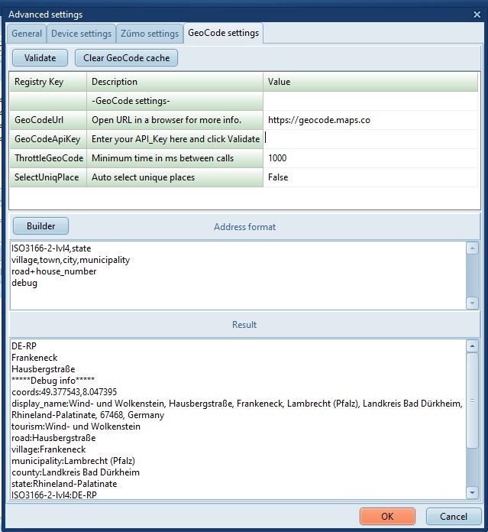The height and width of the screenshot is (532, 488).
Task: Select the Zūmo settings tab
Action: click(x=150, y=34)
